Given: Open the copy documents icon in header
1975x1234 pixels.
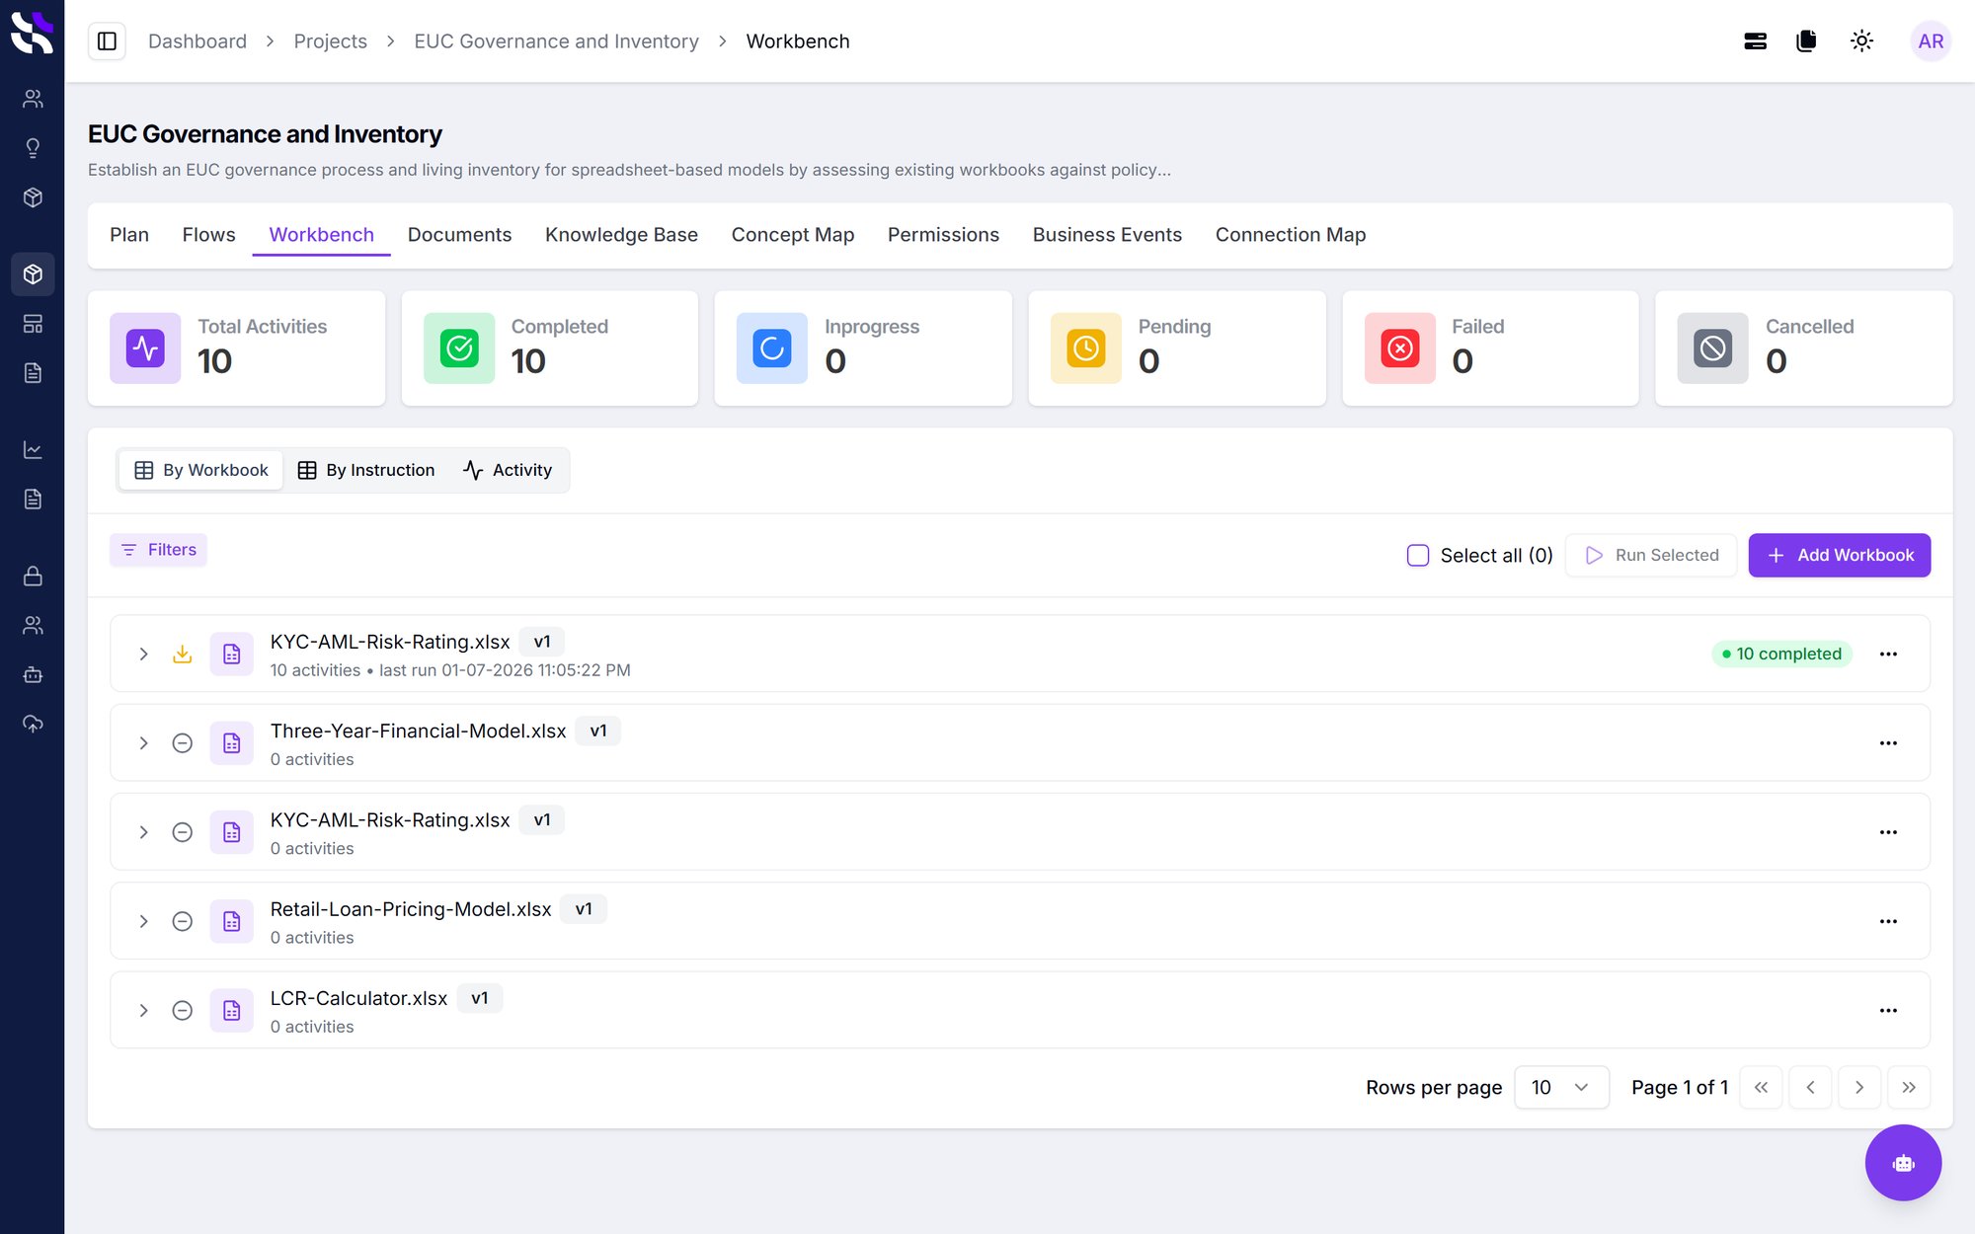Looking at the screenshot, I should click(1806, 41).
